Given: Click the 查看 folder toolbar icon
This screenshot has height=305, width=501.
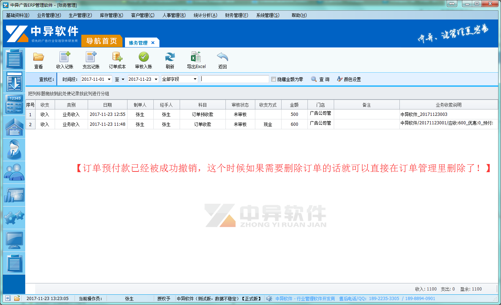Looking at the screenshot, I should 38,57.
